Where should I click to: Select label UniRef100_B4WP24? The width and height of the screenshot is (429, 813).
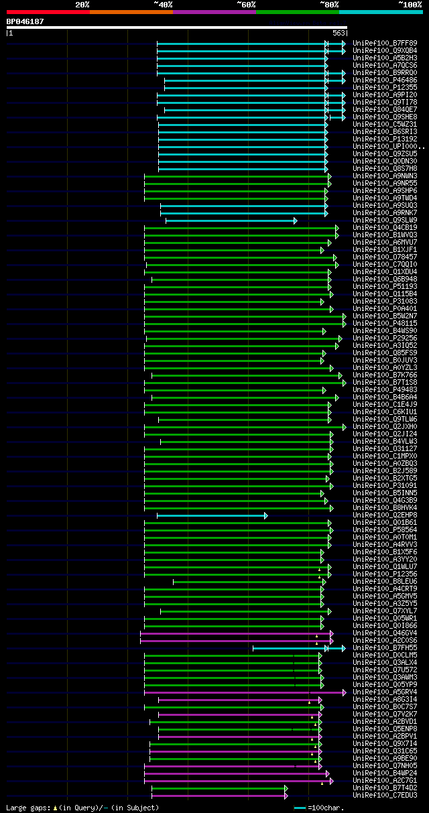pyautogui.click(x=384, y=773)
